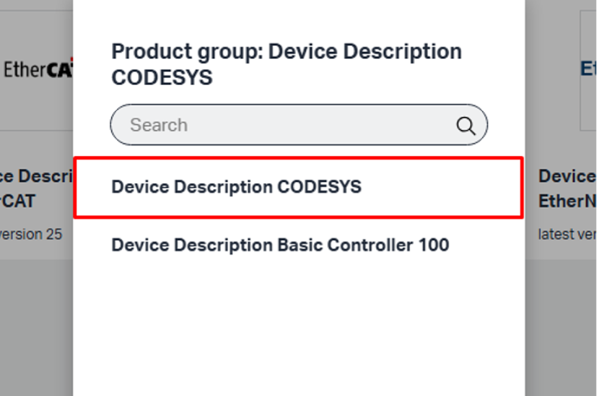Click the EtherCAT logo on left card
599x396 pixels.
(x=37, y=69)
